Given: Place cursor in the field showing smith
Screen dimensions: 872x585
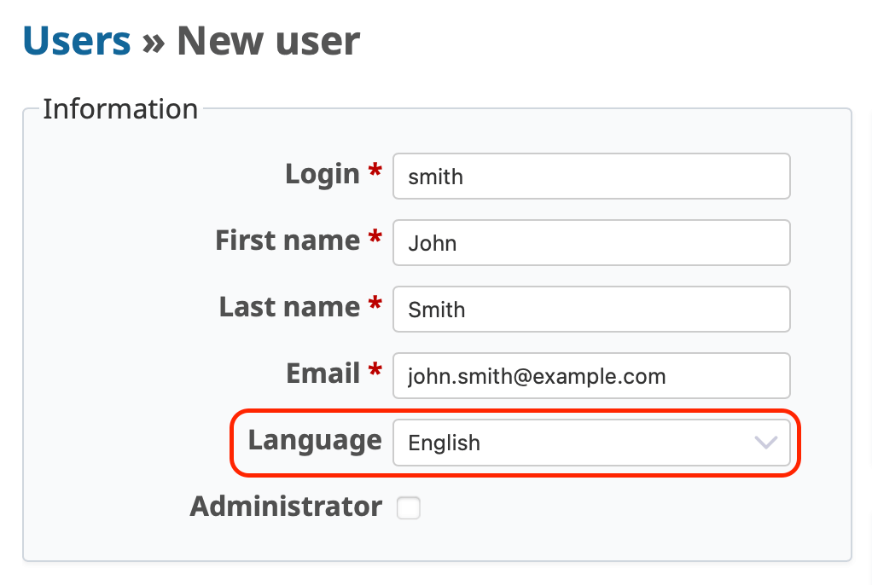Looking at the screenshot, I should [x=591, y=177].
